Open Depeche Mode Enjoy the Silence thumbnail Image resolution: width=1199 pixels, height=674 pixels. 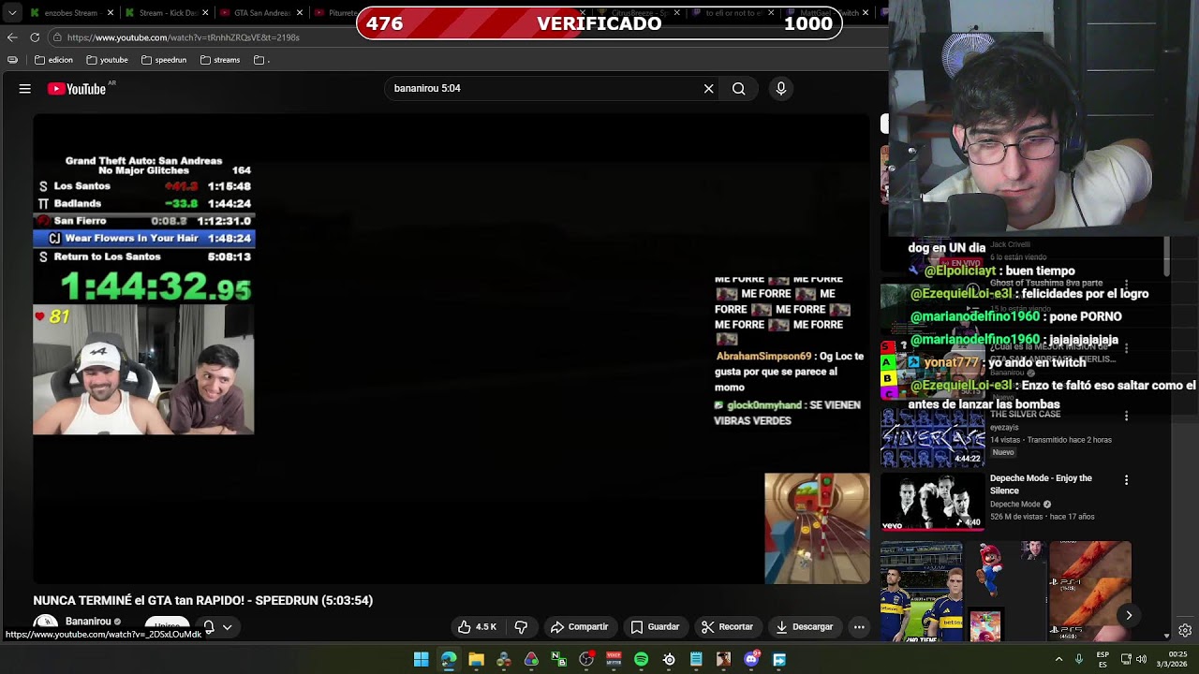932,502
